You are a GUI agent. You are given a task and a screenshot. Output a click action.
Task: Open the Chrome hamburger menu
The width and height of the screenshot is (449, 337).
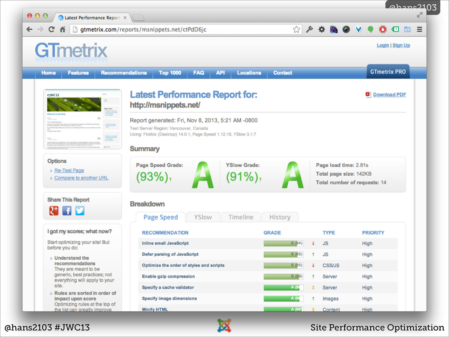(x=420, y=29)
